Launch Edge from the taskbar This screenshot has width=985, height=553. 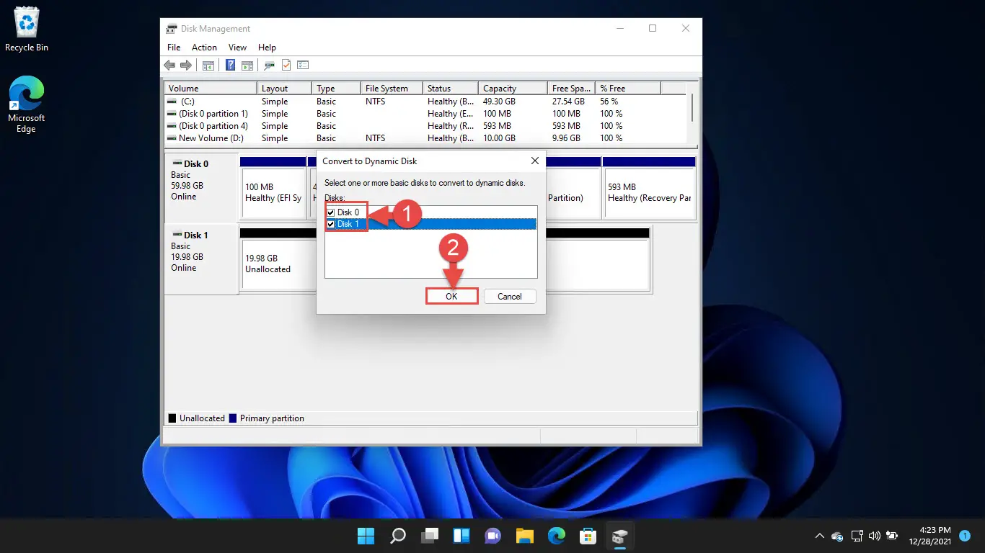557,536
